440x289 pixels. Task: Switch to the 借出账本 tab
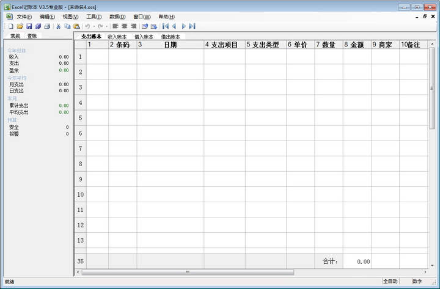(170, 37)
